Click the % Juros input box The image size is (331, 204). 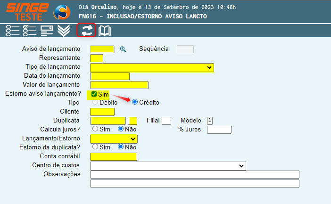pos(219,130)
